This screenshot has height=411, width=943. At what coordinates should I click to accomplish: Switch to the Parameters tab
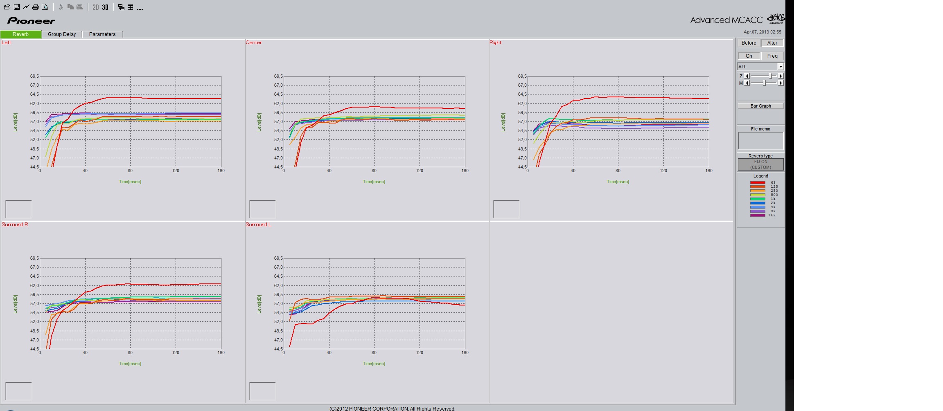click(102, 34)
